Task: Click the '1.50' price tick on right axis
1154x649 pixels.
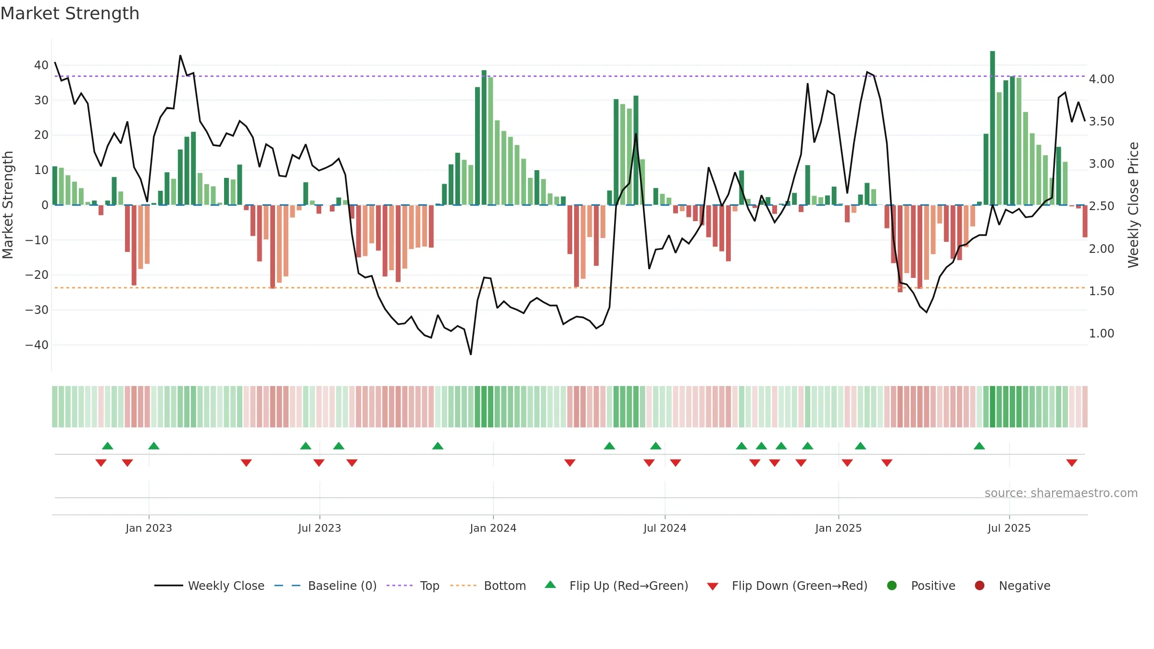Action: point(1102,291)
